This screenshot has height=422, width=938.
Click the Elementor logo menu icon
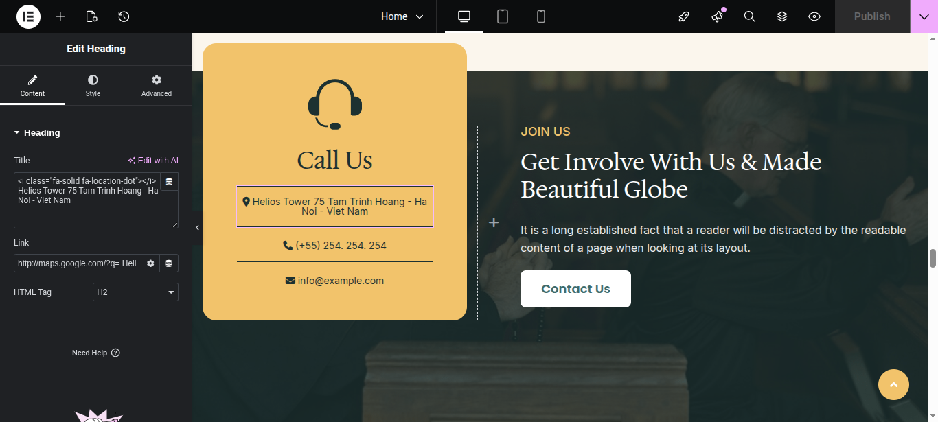(x=28, y=16)
